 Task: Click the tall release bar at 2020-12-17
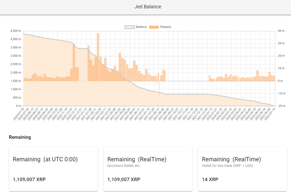(x=74, y=62)
